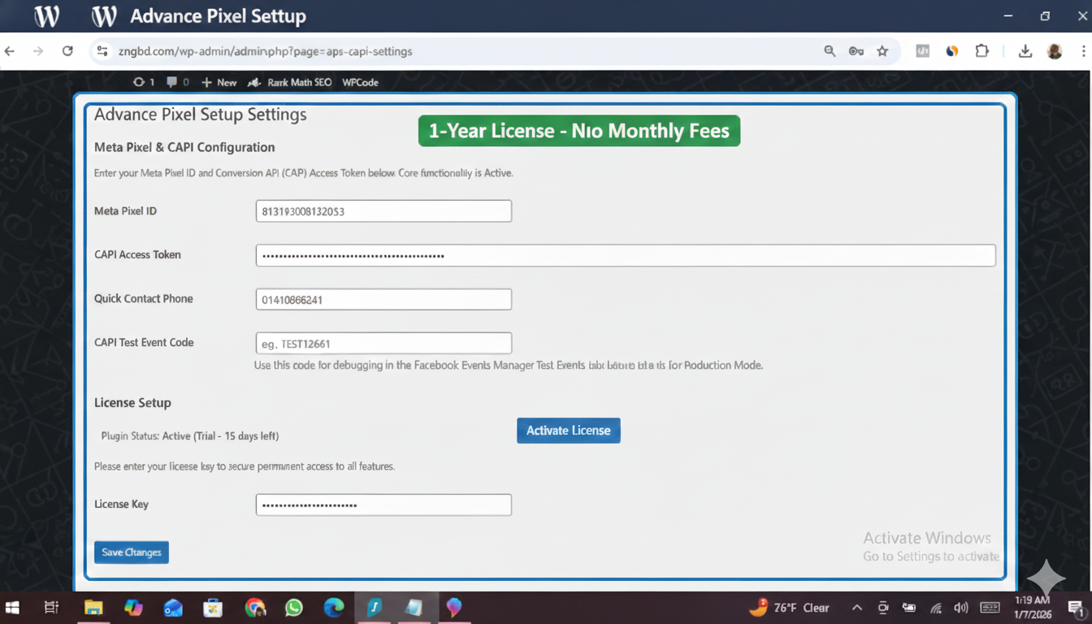Open network Wi-Fi icon in system tray
This screenshot has width=1092, height=624.
(x=936, y=608)
